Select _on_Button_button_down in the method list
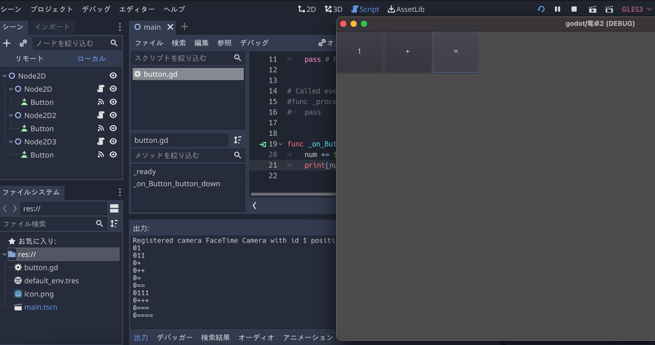 point(177,184)
